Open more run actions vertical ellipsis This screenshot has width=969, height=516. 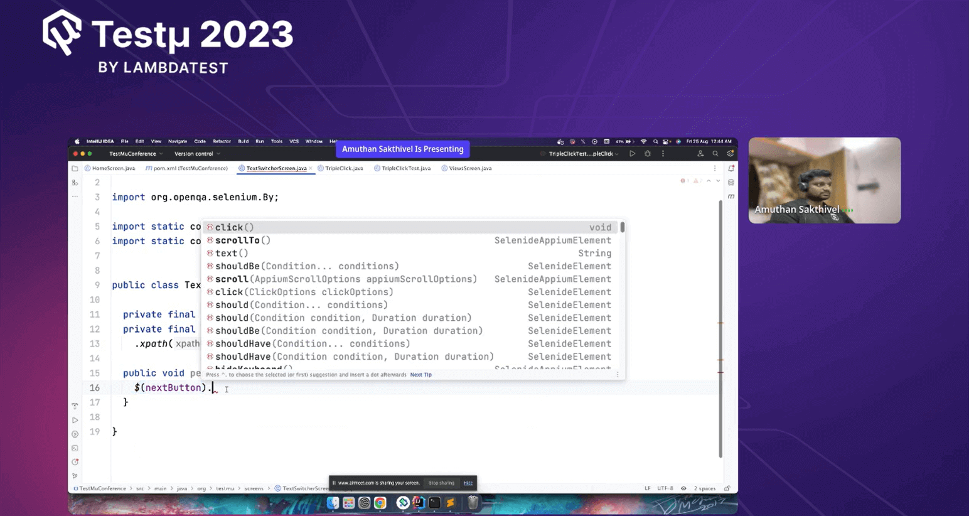pos(663,154)
